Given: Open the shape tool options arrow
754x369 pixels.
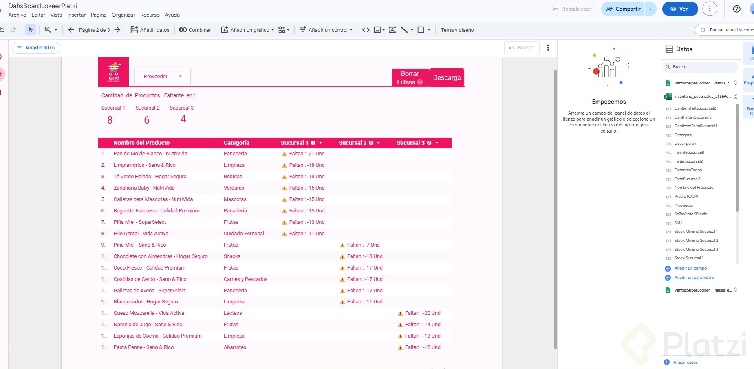Looking at the screenshot, I should 429,30.
